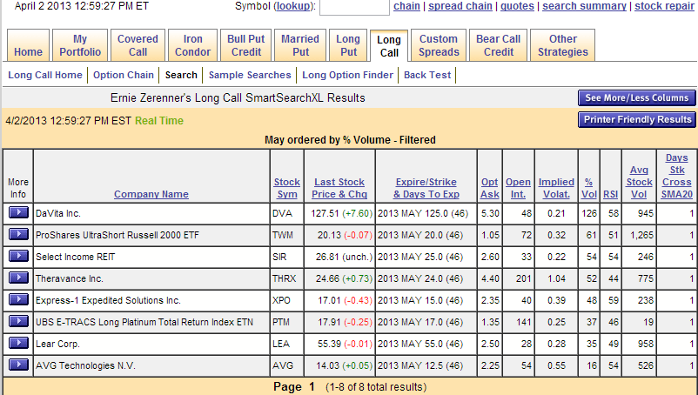The image size is (698, 395).
Task: Open More Info for AVG Technologies N.V.
Action: (18, 365)
